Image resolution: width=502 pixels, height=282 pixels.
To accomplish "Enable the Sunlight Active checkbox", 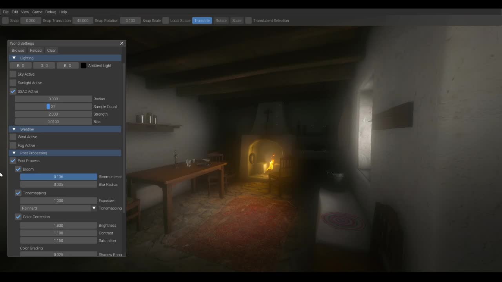I will tap(13, 83).
